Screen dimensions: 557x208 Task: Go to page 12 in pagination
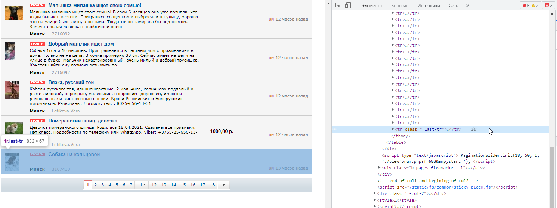[154, 185]
